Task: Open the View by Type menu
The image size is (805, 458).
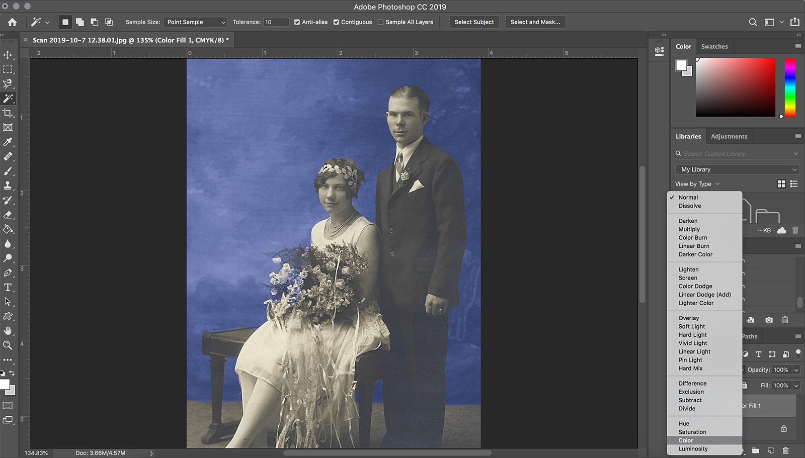Action: coord(697,184)
